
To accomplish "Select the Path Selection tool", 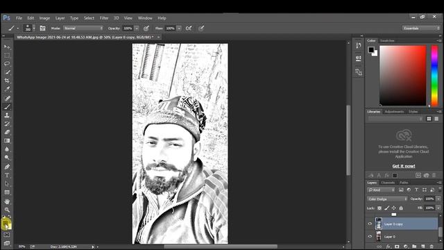I will pyautogui.click(x=7, y=183).
